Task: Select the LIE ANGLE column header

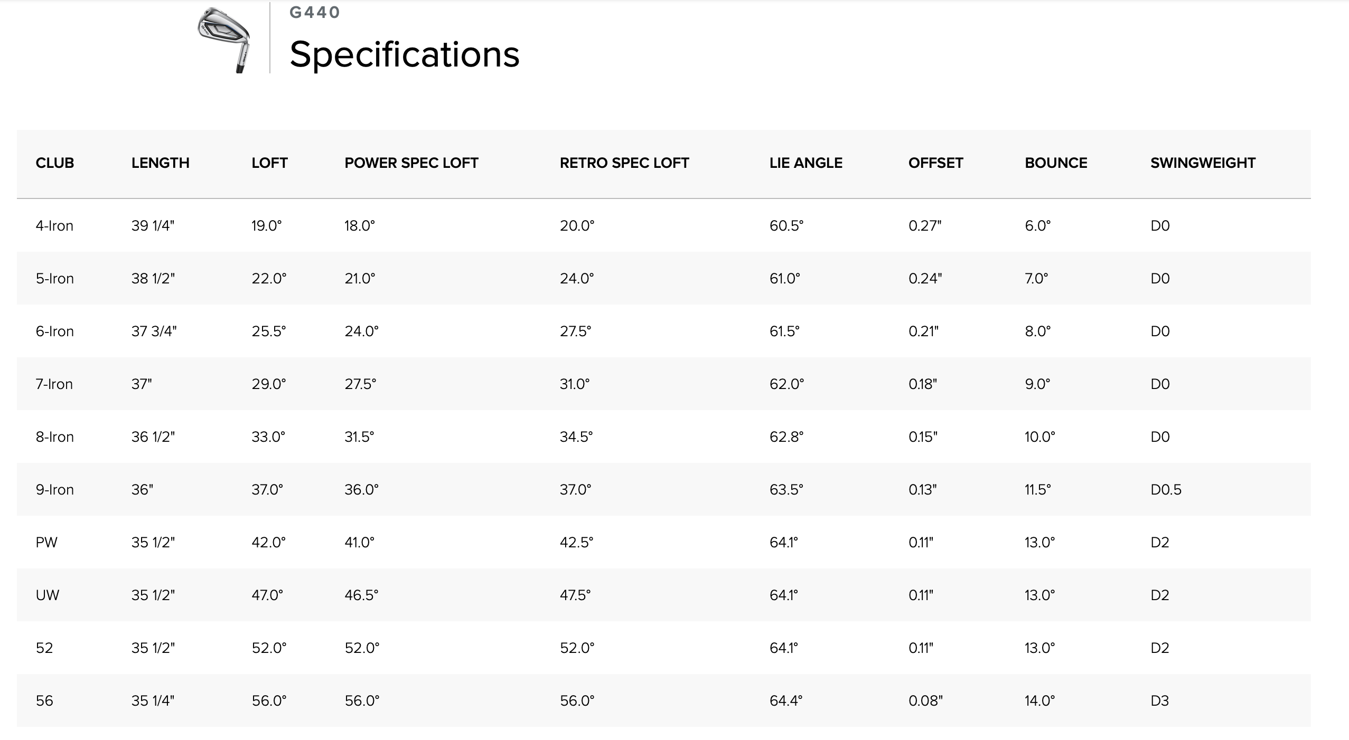Action: pos(805,163)
